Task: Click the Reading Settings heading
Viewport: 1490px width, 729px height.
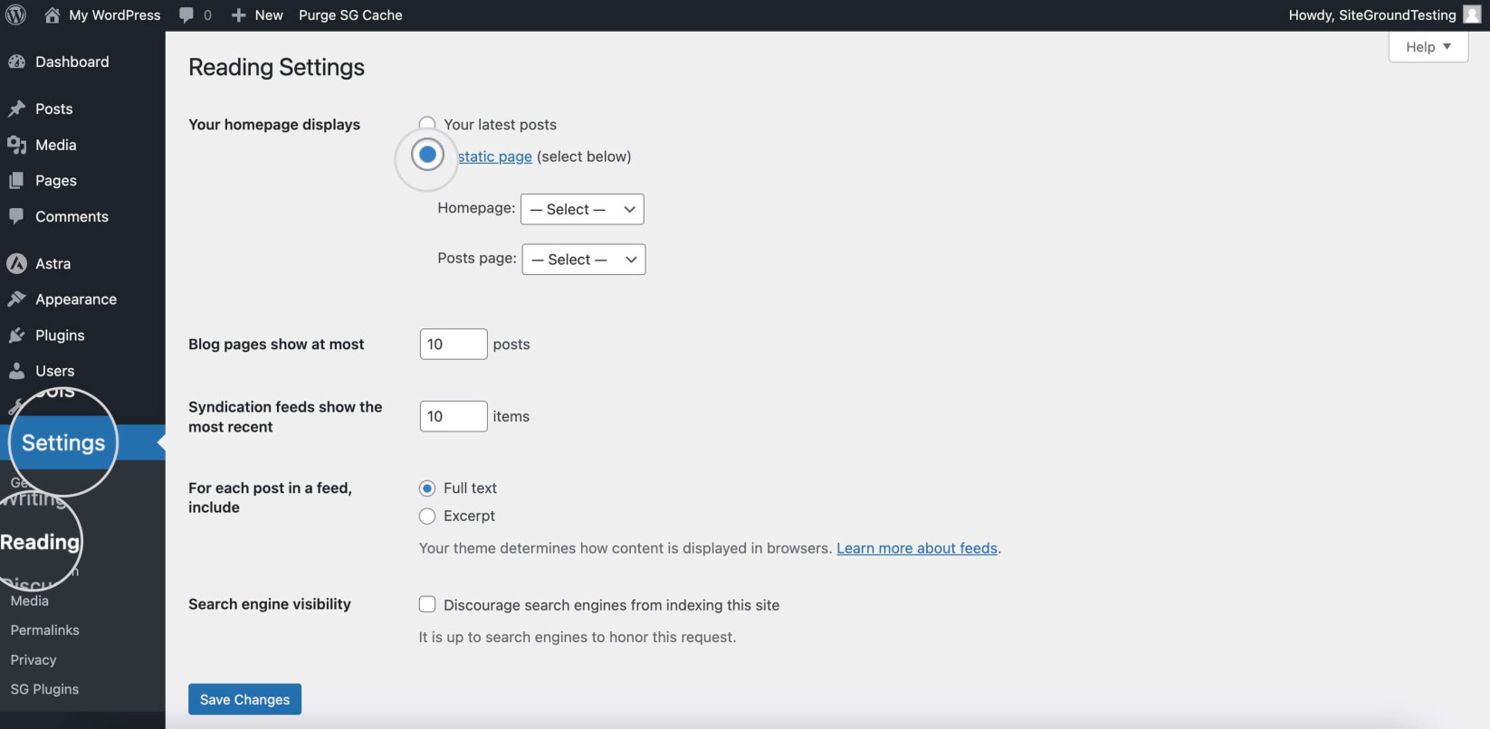Action: click(x=277, y=67)
